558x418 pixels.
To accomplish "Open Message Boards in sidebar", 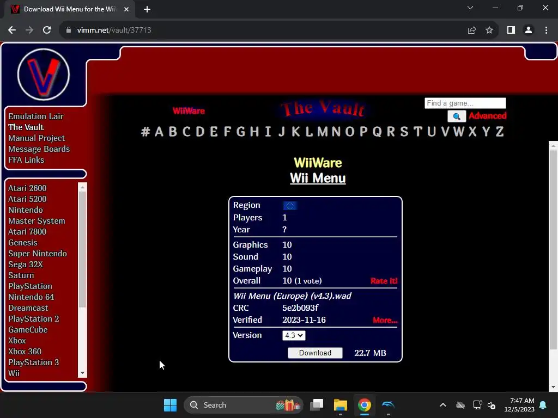I will [39, 149].
